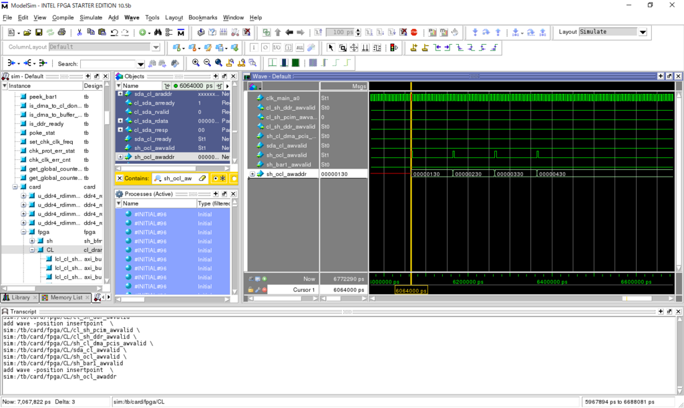
Task: Click the Undo toolbar icon
Action: [114, 32]
